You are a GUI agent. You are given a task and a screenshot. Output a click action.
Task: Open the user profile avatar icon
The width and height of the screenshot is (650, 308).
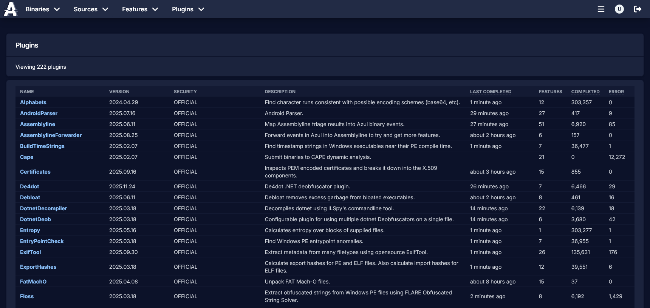tap(619, 9)
